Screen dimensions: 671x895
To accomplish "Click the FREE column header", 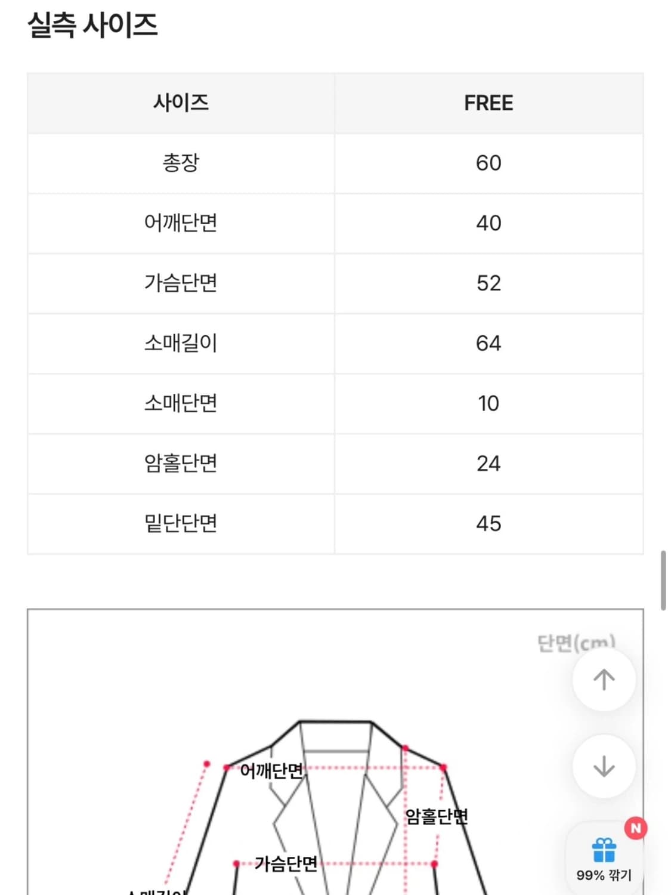I will pos(489,103).
